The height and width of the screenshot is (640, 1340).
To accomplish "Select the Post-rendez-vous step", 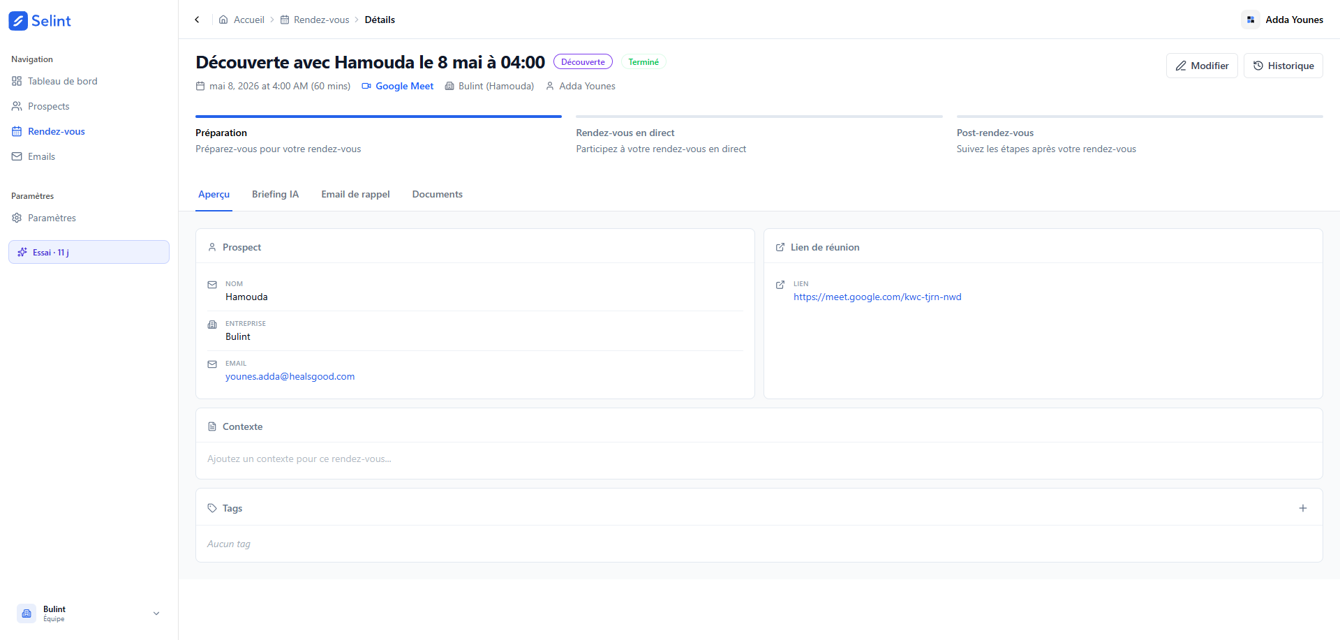I will 1140,136.
